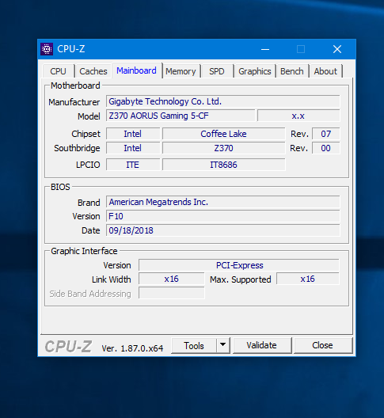The width and height of the screenshot is (384, 418).
Task: Show the About tab
Action: (x=325, y=71)
